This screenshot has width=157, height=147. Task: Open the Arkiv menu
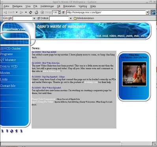point(6,6)
